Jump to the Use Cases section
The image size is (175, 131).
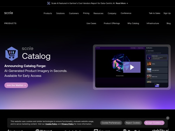[91, 23]
